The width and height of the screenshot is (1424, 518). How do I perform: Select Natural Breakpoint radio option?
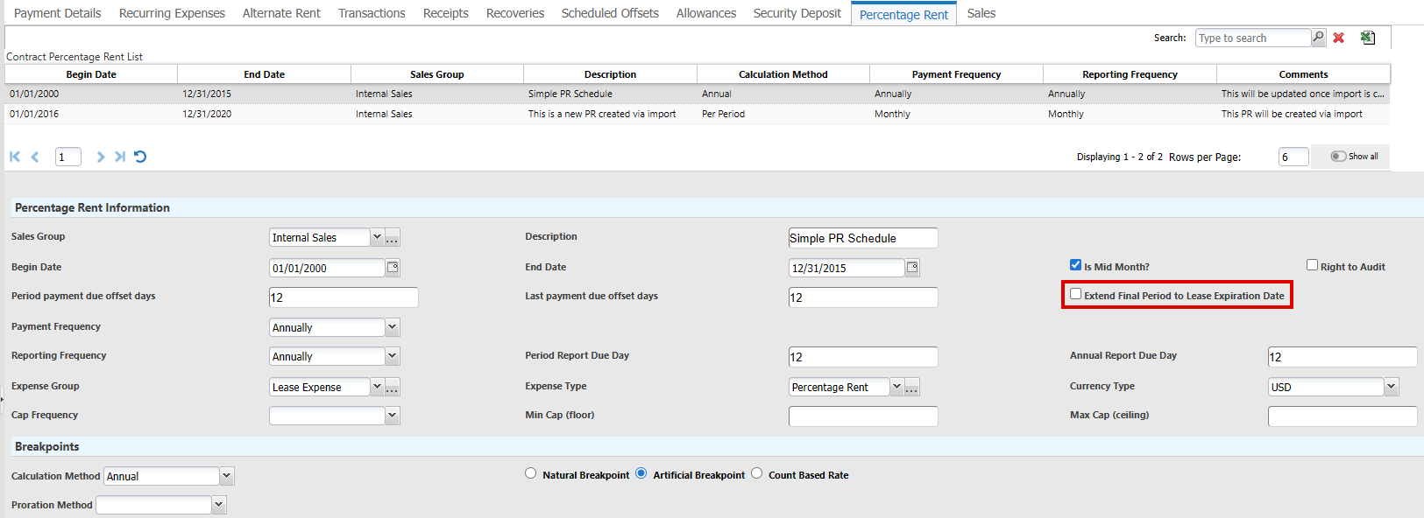click(x=530, y=473)
